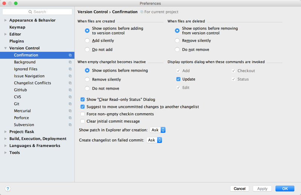Screen dimensions: 301x195
Task: Open the Keymap settings page
Action: coord(17,27)
